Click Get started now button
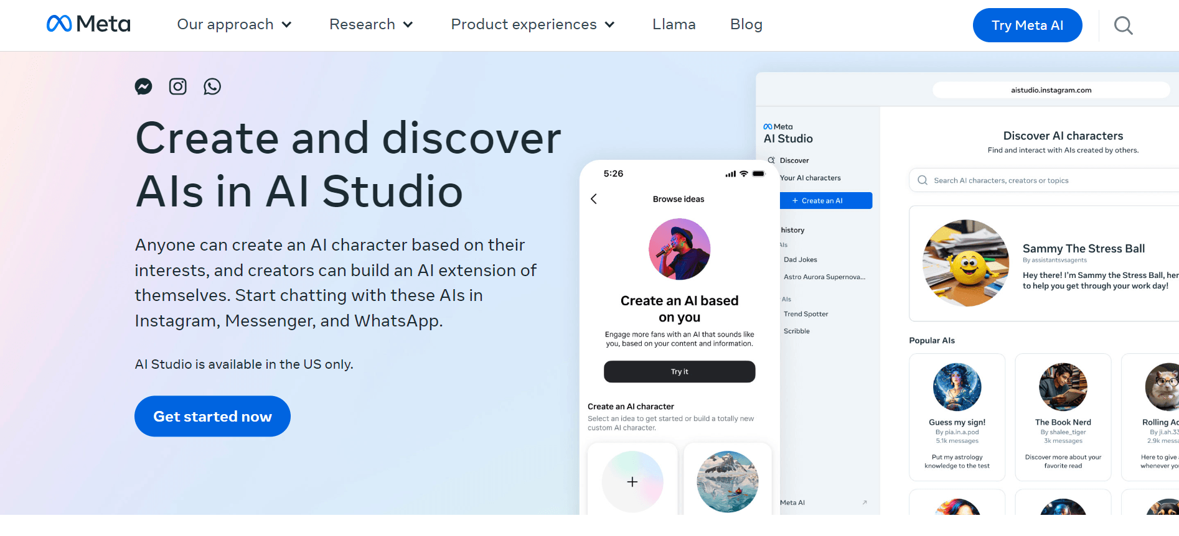This screenshot has width=1179, height=536. [212, 416]
